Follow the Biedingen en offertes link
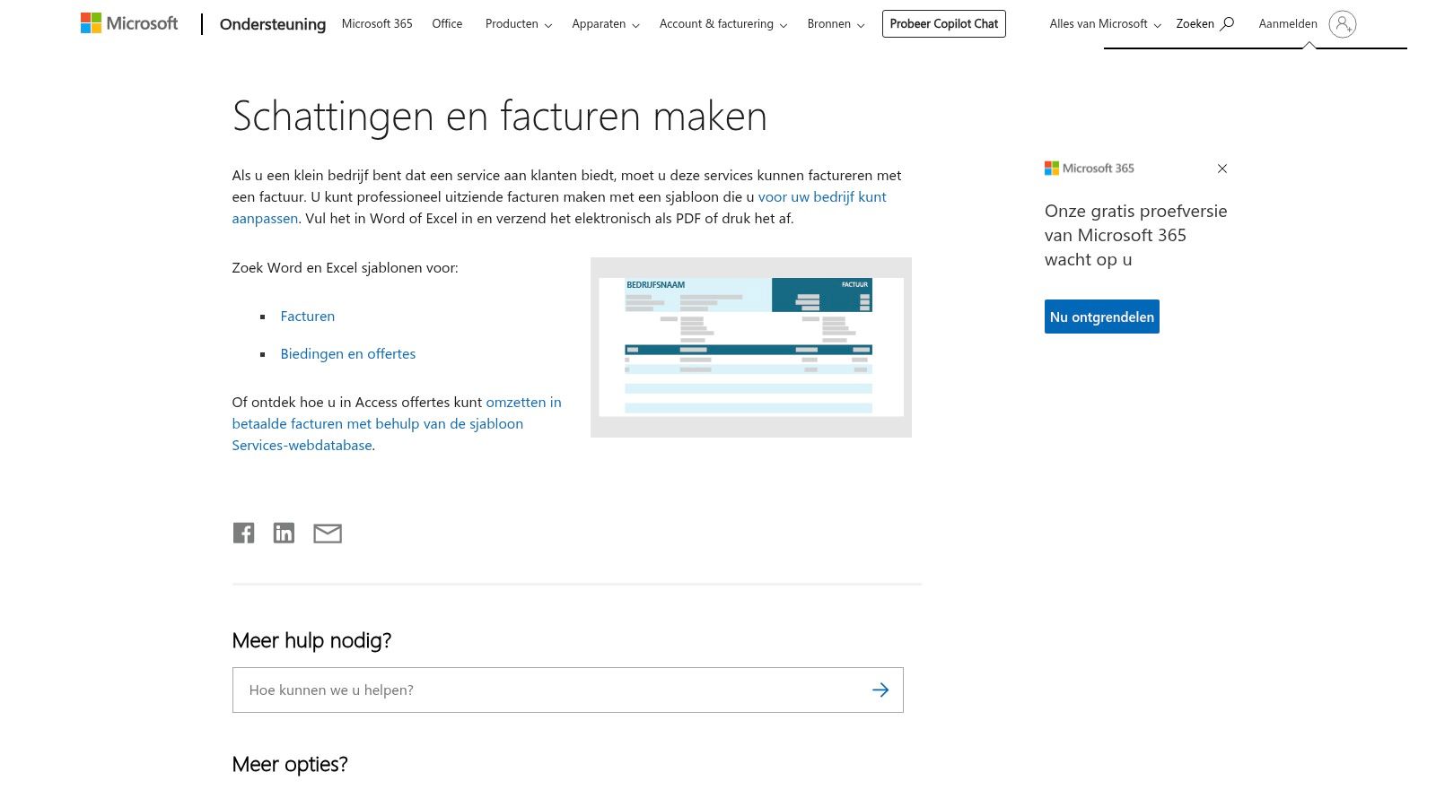The image size is (1436, 807). tap(347, 353)
